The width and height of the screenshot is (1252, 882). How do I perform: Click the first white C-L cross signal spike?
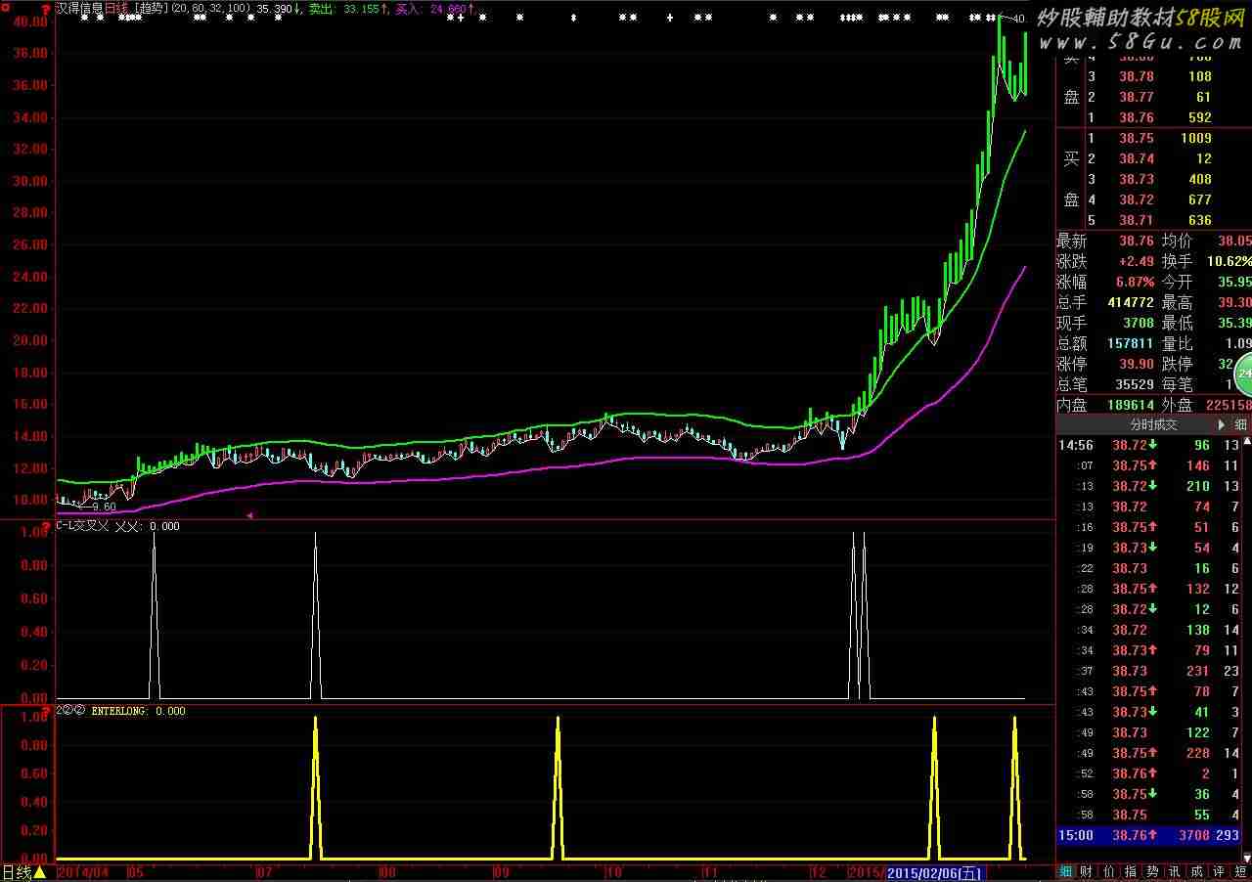click(x=154, y=616)
